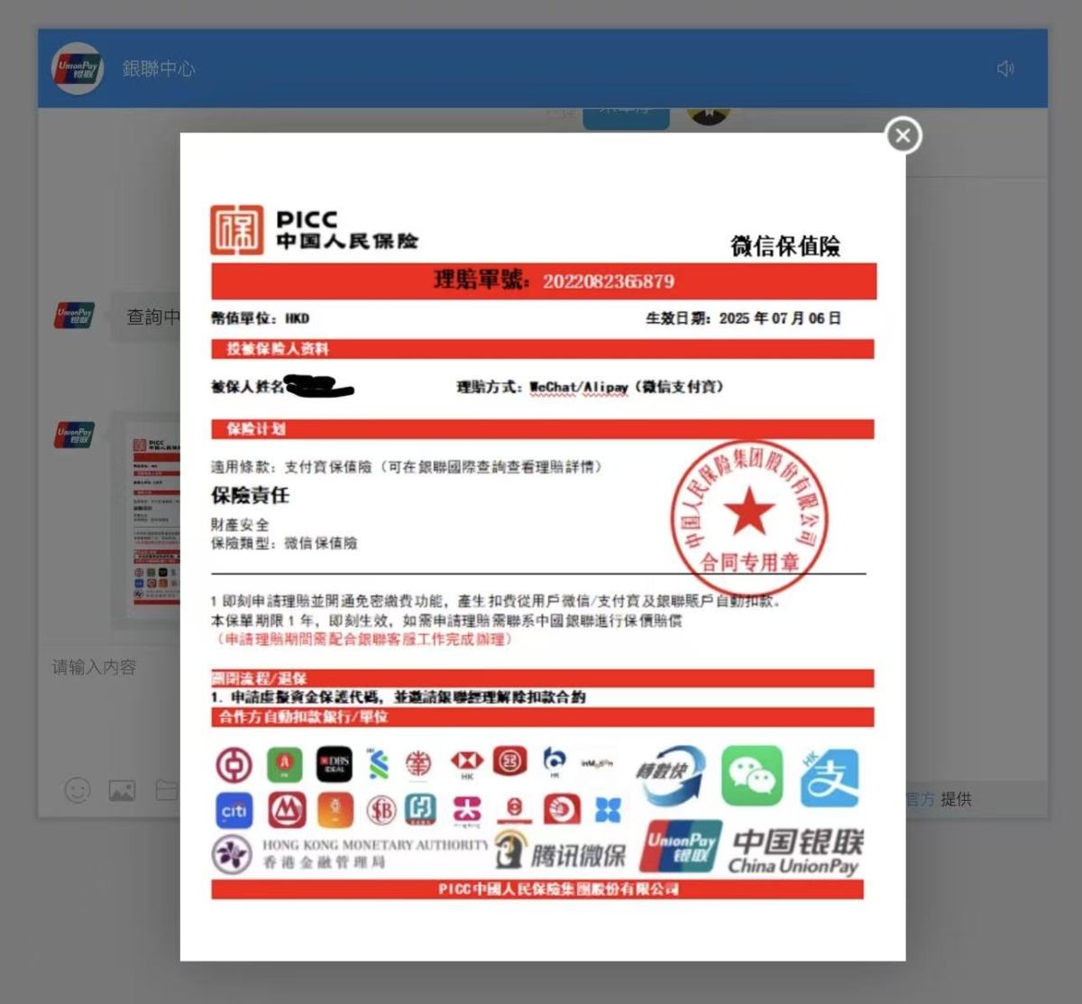Click the 中国银联 China UnionPay text logo
This screenshot has height=1004, width=1082.
(x=795, y=852)
